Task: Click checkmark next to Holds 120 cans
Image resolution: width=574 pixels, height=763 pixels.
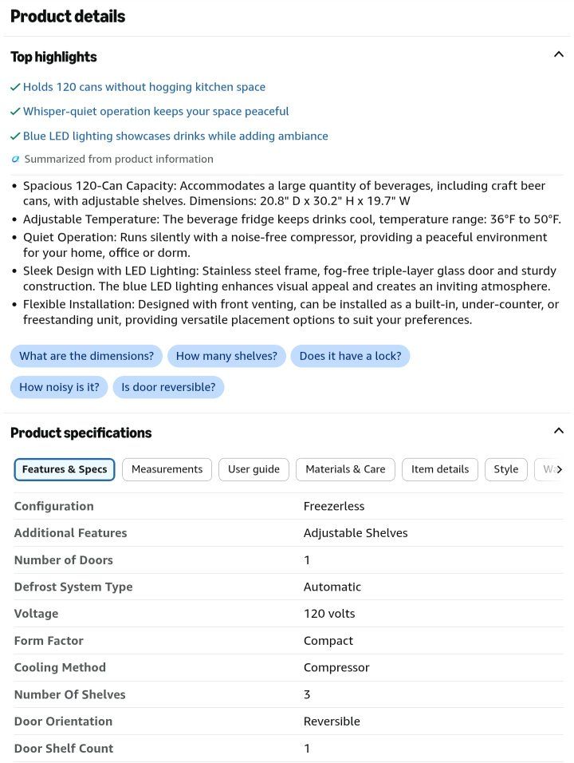Action: click(x=15, y=87)
